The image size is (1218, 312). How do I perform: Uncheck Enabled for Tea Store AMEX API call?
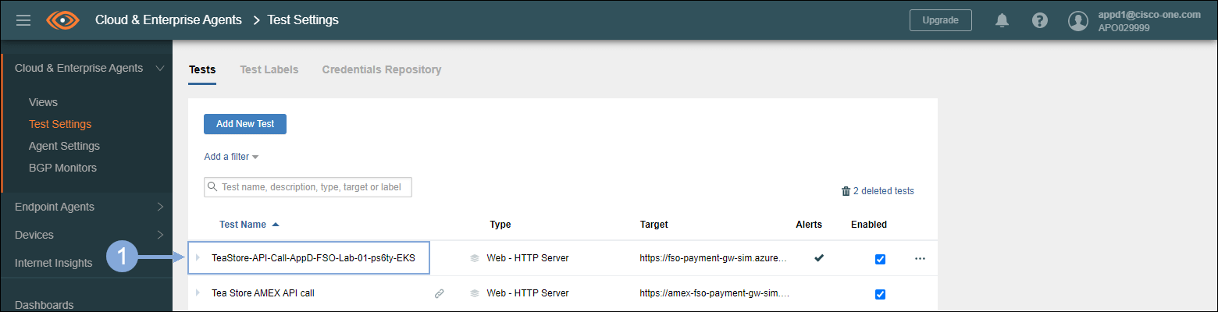click(880, 294)
